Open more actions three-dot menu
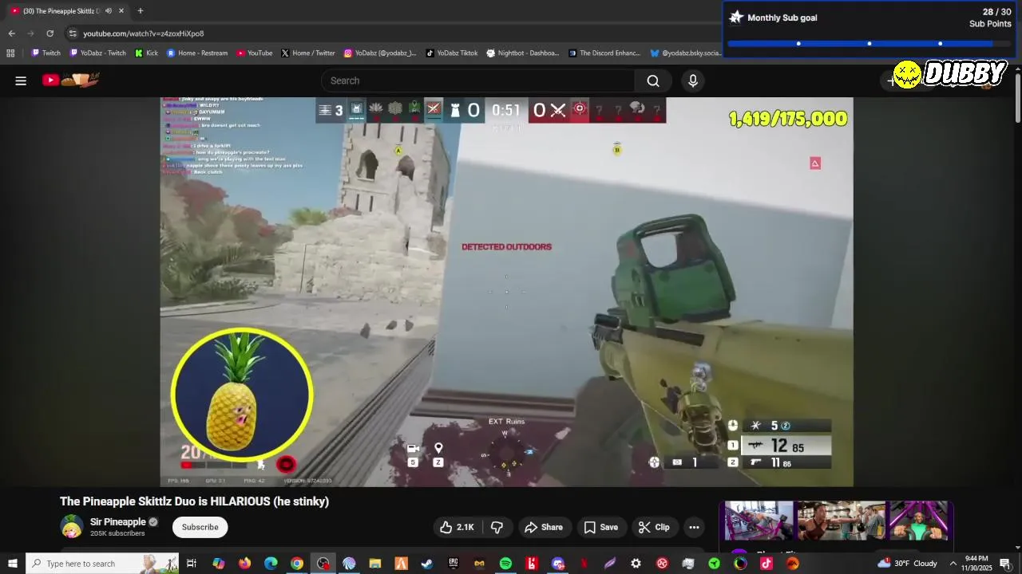This screenshot has height=574, width=1022. (x=694, y=527)
